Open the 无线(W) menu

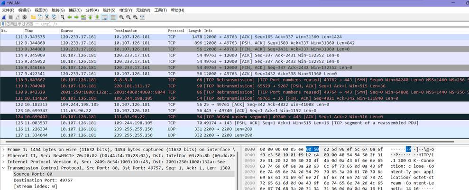143,10
